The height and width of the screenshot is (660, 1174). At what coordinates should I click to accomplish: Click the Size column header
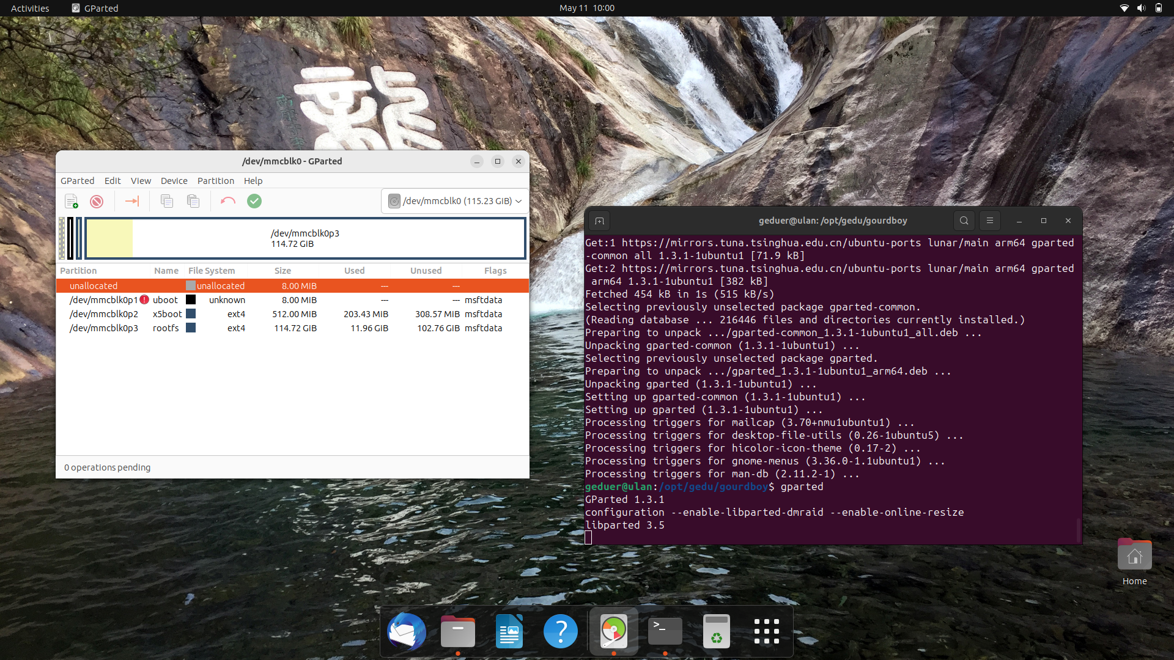(x=282, y=271)
